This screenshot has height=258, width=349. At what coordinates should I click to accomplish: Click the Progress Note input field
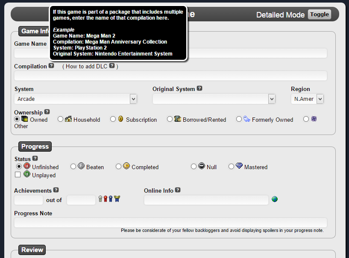pos(170,223)
